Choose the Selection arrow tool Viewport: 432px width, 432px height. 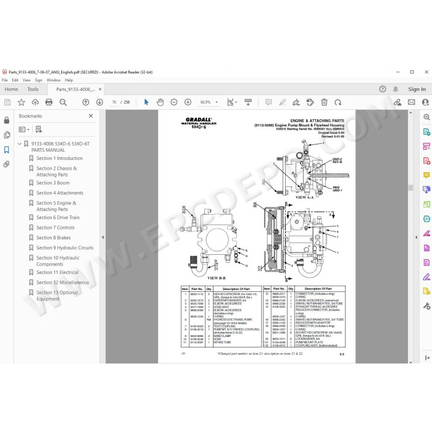tap(146, 102)
